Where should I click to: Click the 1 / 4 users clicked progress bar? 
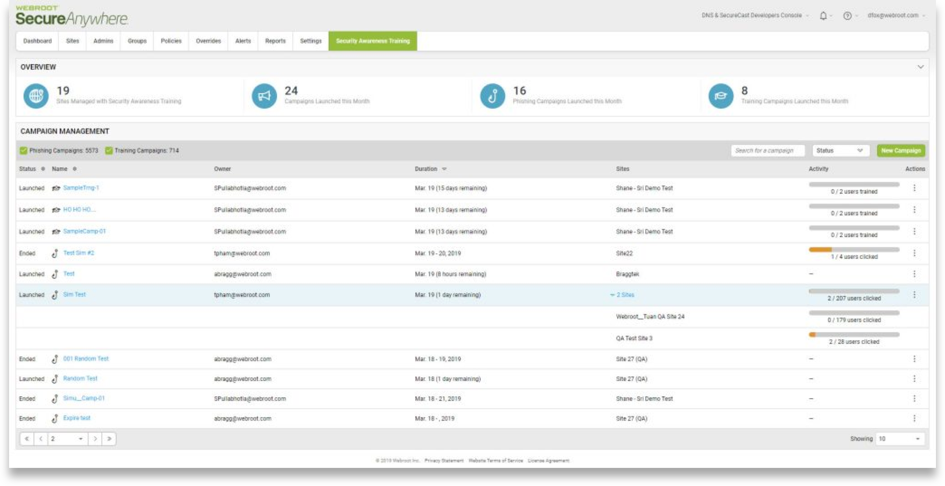(x=854, y=249)
